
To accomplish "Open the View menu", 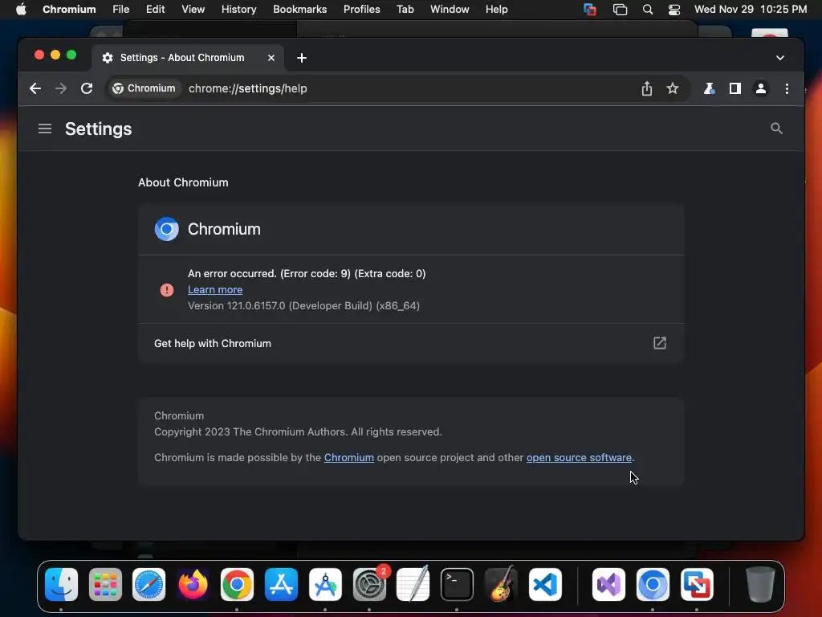I will coord(193,10).
